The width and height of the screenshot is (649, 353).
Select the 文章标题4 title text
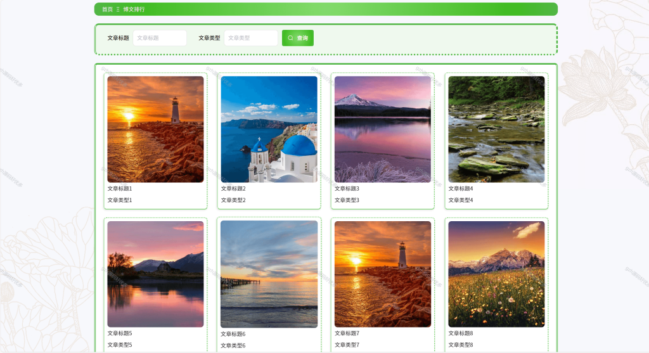tap(461, 189)
